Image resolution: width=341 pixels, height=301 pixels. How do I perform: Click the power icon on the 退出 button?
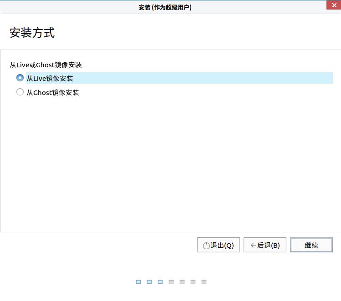[x=206, y=246]
